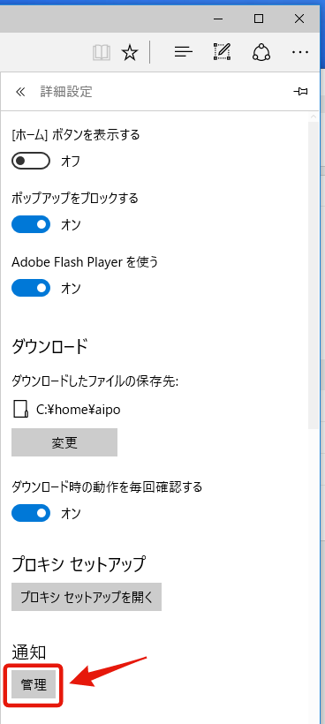Go back using the double chevron icon
Image resolution: width=325 pixels, height=724 pixels.
tap(19, 92)
